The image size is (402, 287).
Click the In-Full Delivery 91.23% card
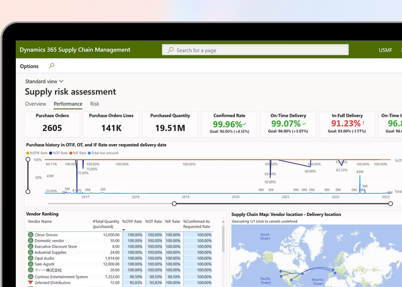(x=347, y=125)
